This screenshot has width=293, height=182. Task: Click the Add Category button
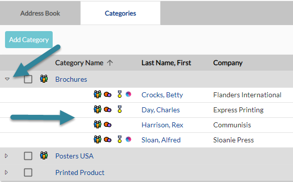click(29, 40)
